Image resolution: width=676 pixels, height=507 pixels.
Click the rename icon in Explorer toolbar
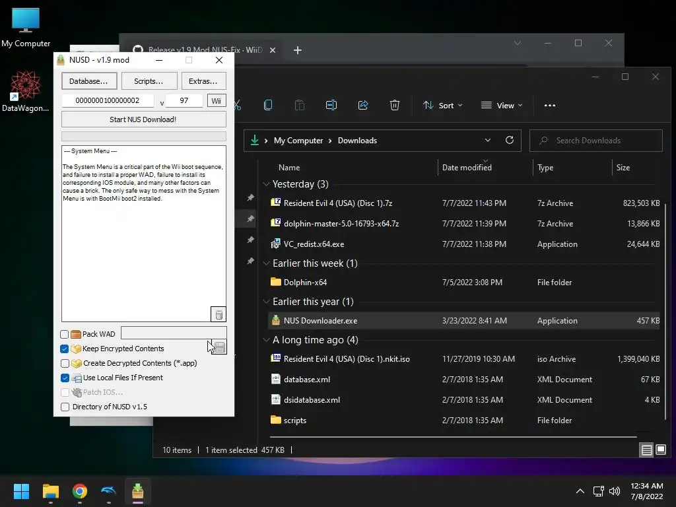click(x=331, y=105)
